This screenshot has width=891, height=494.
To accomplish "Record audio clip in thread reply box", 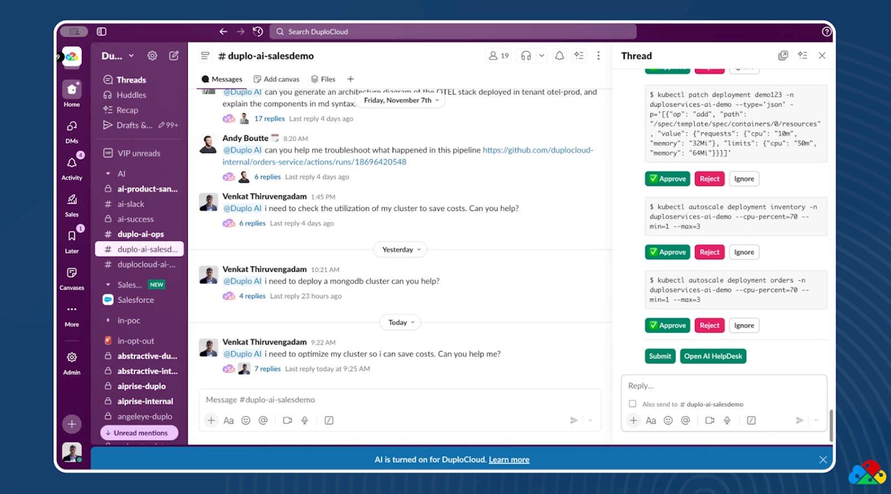I will 727,421.
